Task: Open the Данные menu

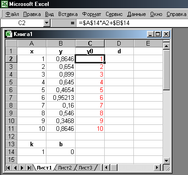Action: pyautogui.click(x=137, y=14)
